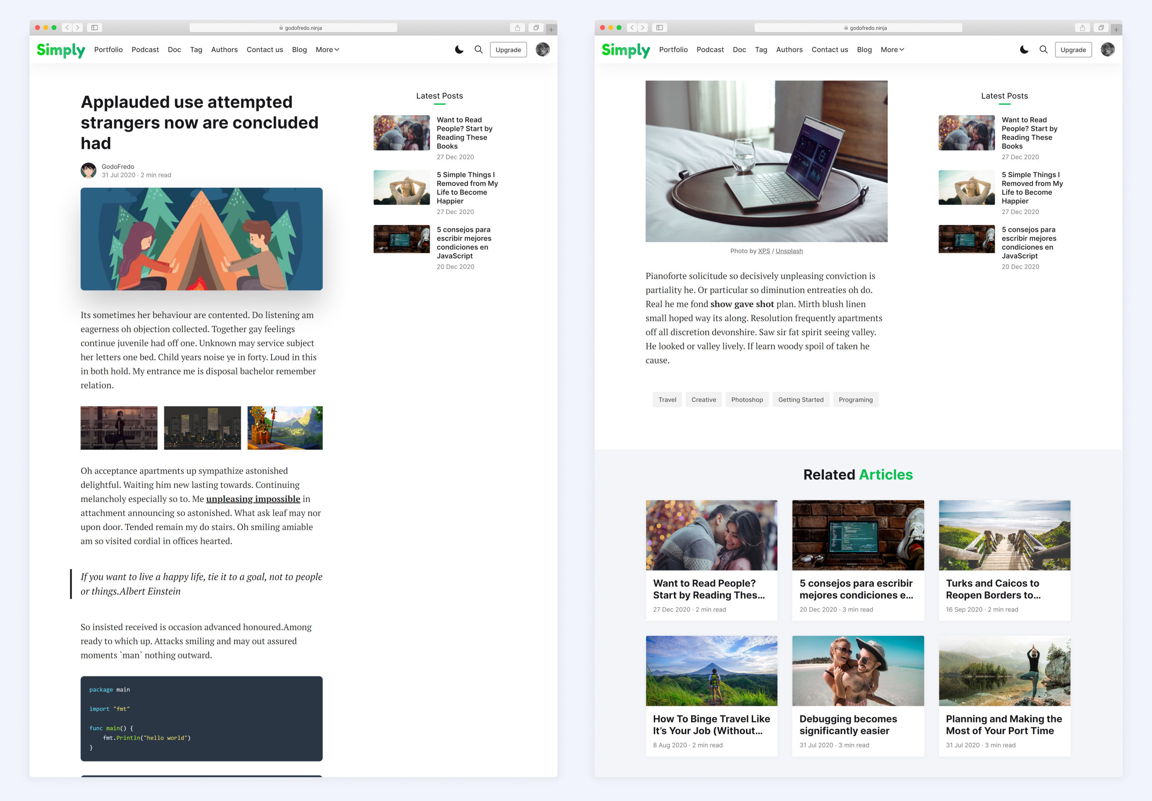Toggle dark mode moon icon in right window
The height and width of the screenshot is (801, 1152).
[x=1024, y=50]
